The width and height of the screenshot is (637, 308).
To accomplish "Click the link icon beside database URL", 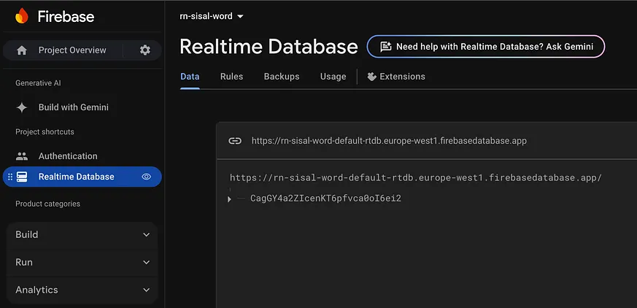I will click(x=235, y=141).
